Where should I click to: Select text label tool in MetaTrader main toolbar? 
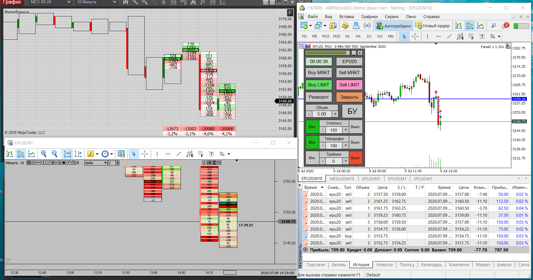482,36
